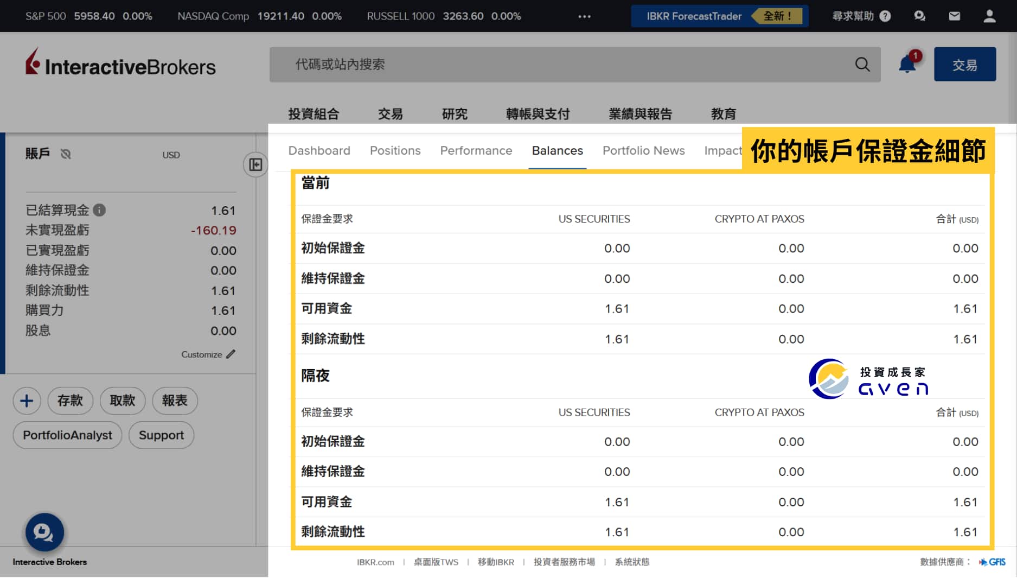
Task: Click the S&P 500 ticker quote
Action: tap(88, 16)
